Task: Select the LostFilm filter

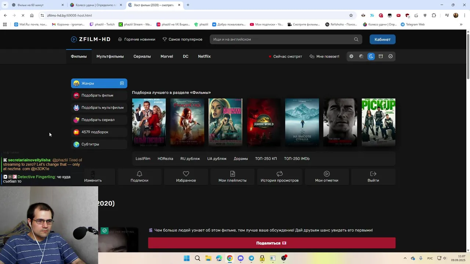Action: click(143, 159)
